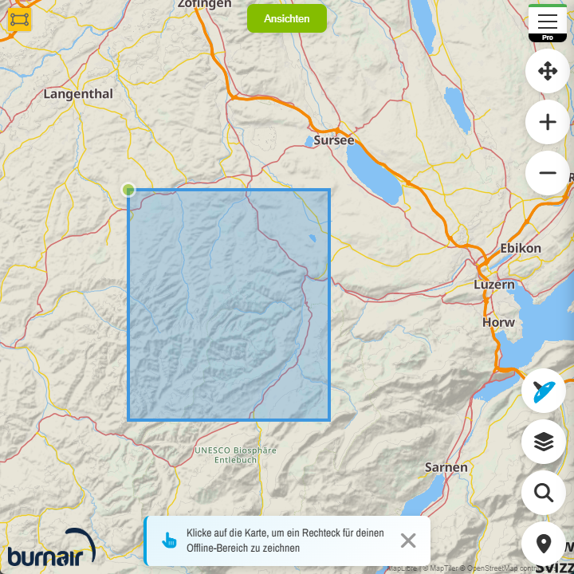Dismiss the offline area hint message
This screenshot has width=574, height=574.
coord(408,541)
